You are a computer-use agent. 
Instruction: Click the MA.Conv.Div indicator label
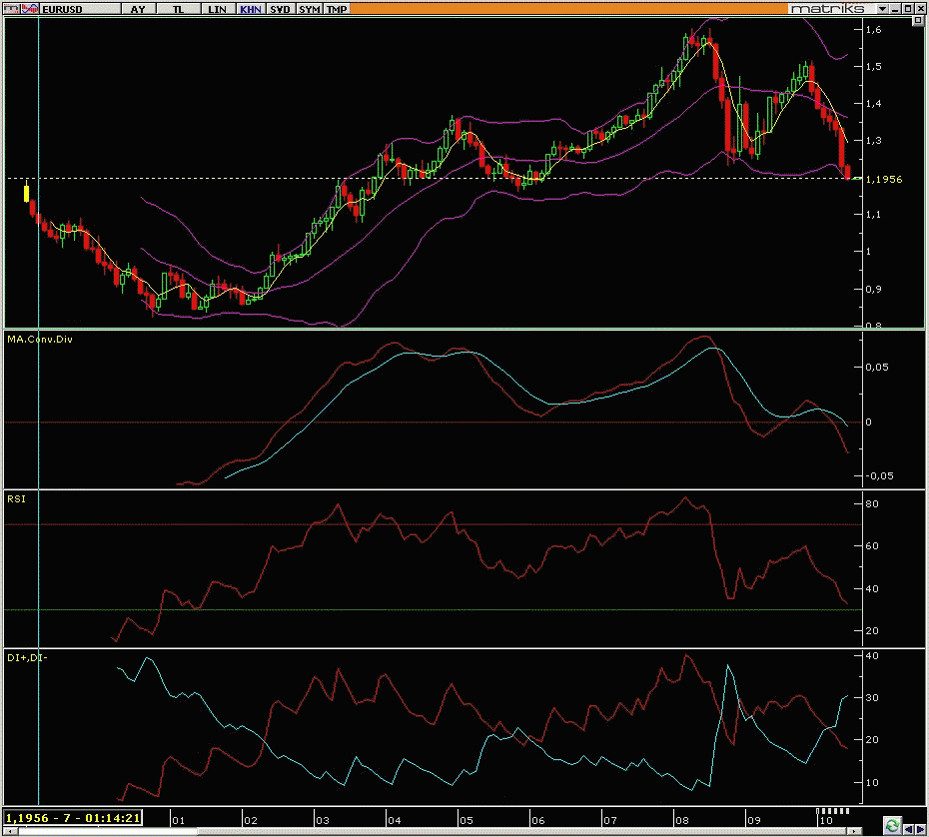coord(40,340)
